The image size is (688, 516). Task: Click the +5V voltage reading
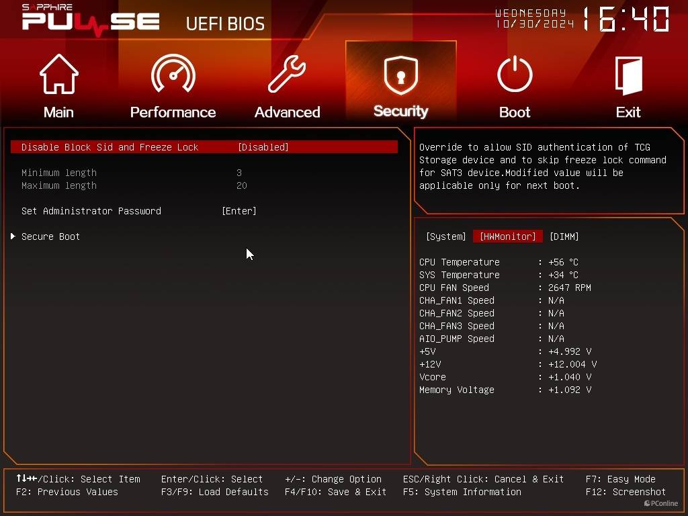click(570, 351)
